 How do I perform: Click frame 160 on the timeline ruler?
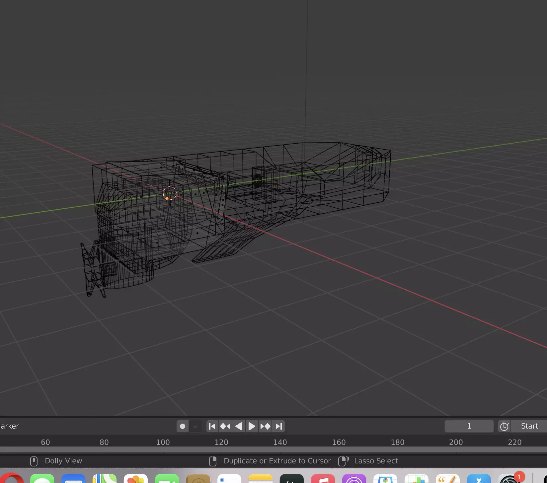(x=339, y=442)
